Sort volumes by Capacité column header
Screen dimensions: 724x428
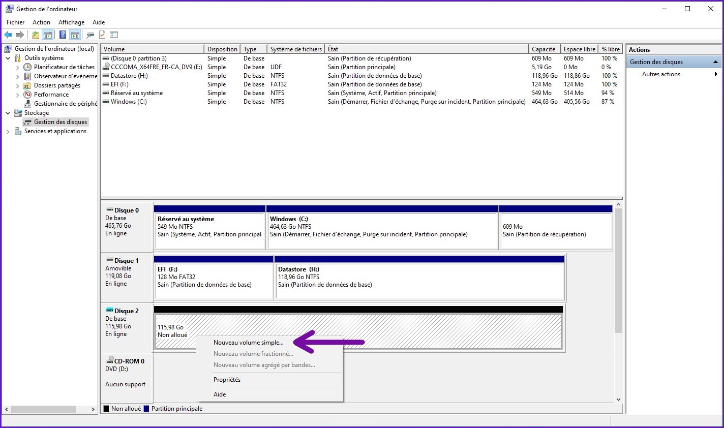coord(543,49)
